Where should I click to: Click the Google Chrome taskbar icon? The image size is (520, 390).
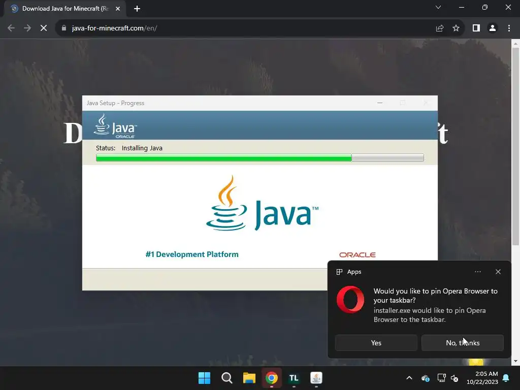pyautogui.click(x=271, y=378)
